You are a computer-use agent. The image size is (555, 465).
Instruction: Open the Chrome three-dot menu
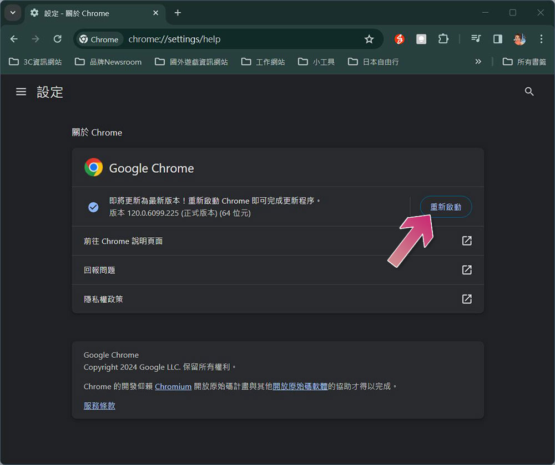(x=541, y=39)
